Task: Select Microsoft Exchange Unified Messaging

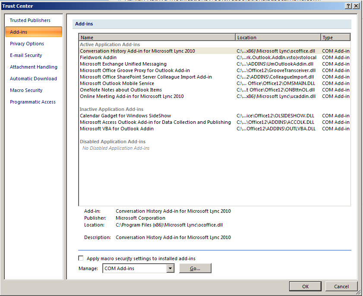Action: pyautogui.click(x=215, y=64)
